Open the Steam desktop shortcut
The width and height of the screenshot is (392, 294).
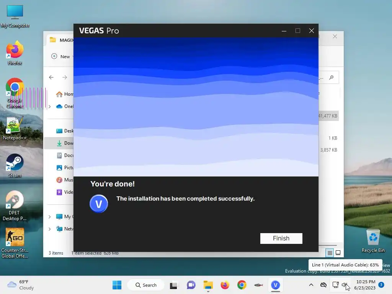point(15,165)
